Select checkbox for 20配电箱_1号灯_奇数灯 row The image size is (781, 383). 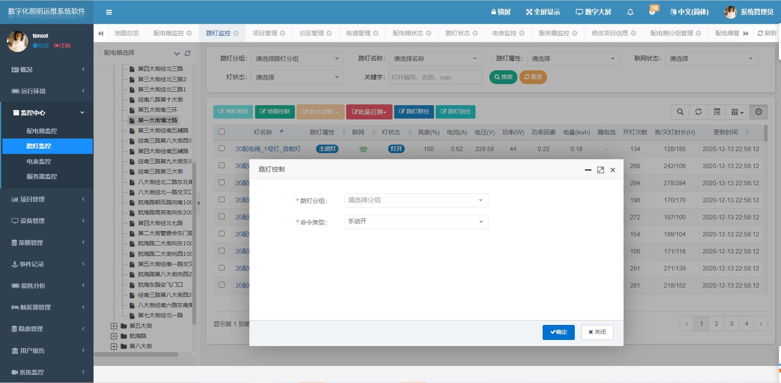pyautogui.click(x=222, y=149)
